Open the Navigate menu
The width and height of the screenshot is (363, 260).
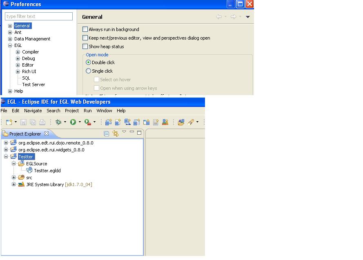(33, 111)
